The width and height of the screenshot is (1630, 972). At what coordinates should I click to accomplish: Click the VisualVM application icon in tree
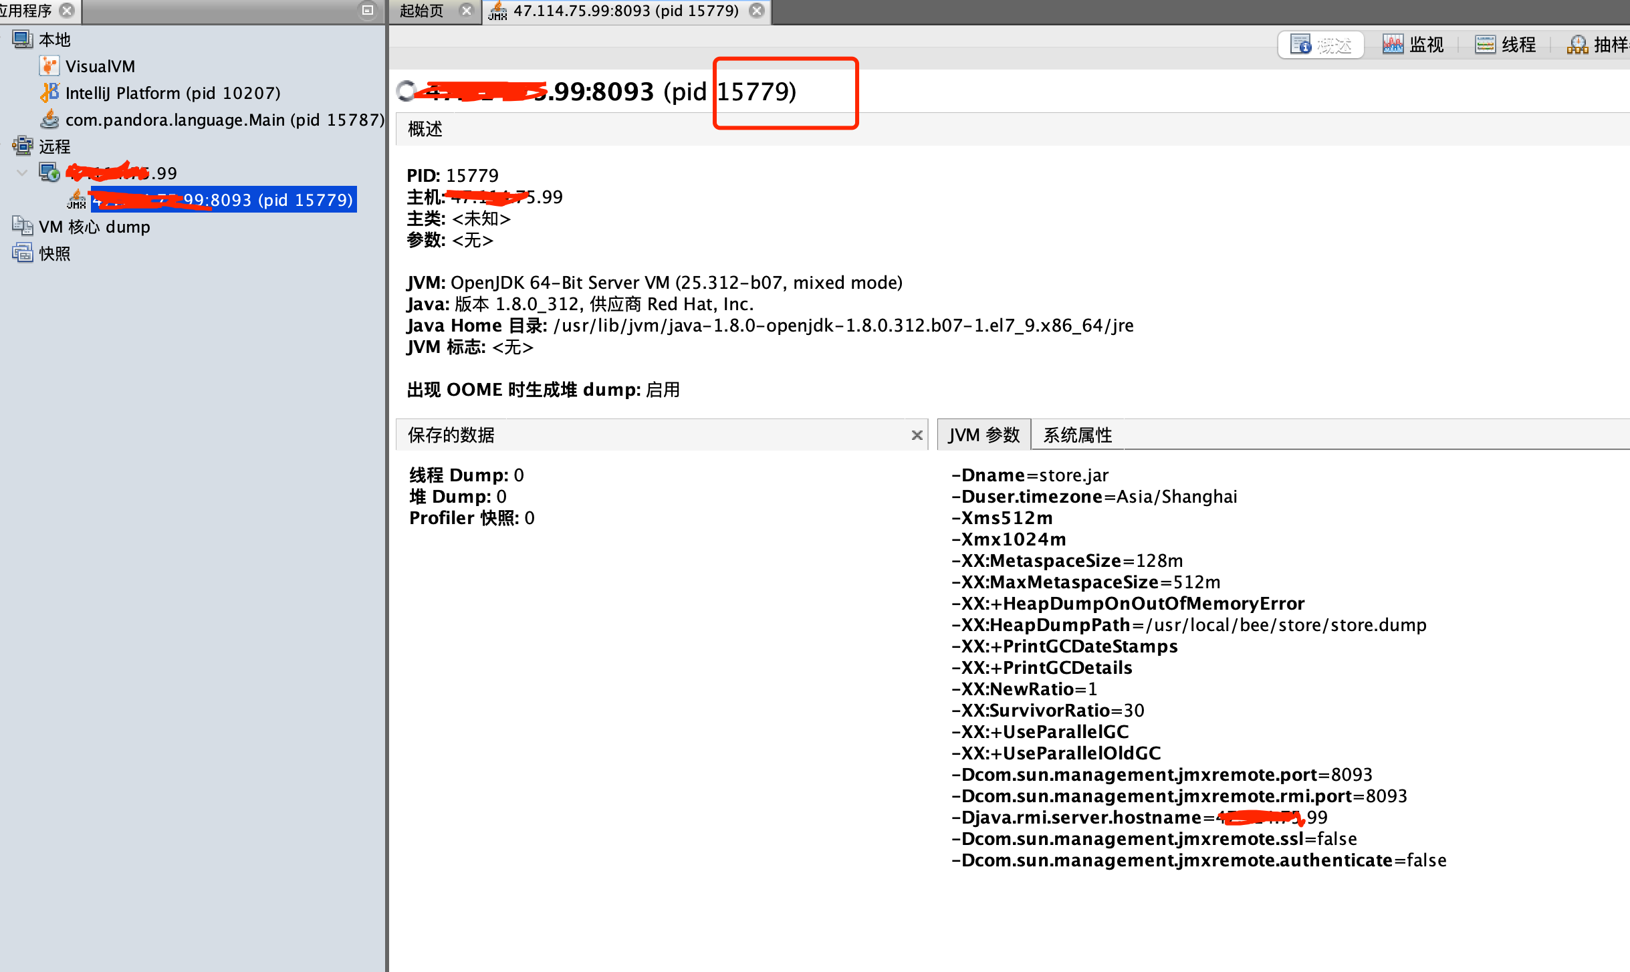tap(49, 66)
